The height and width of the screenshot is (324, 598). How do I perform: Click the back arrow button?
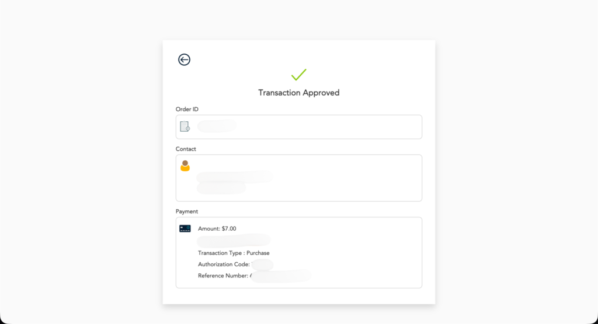[x=184, y=59]
